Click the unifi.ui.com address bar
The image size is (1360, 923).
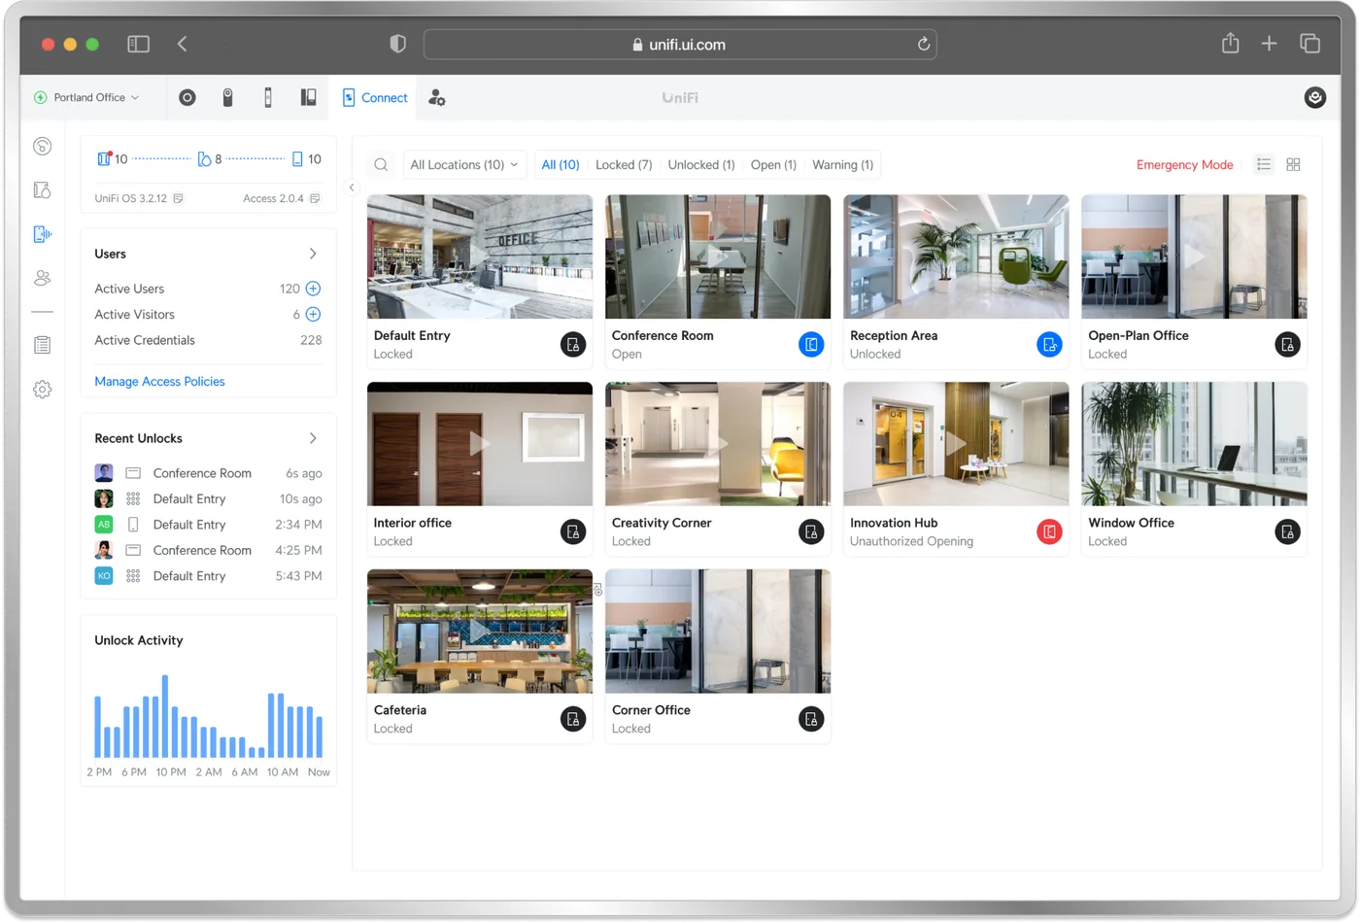point(680,44)
